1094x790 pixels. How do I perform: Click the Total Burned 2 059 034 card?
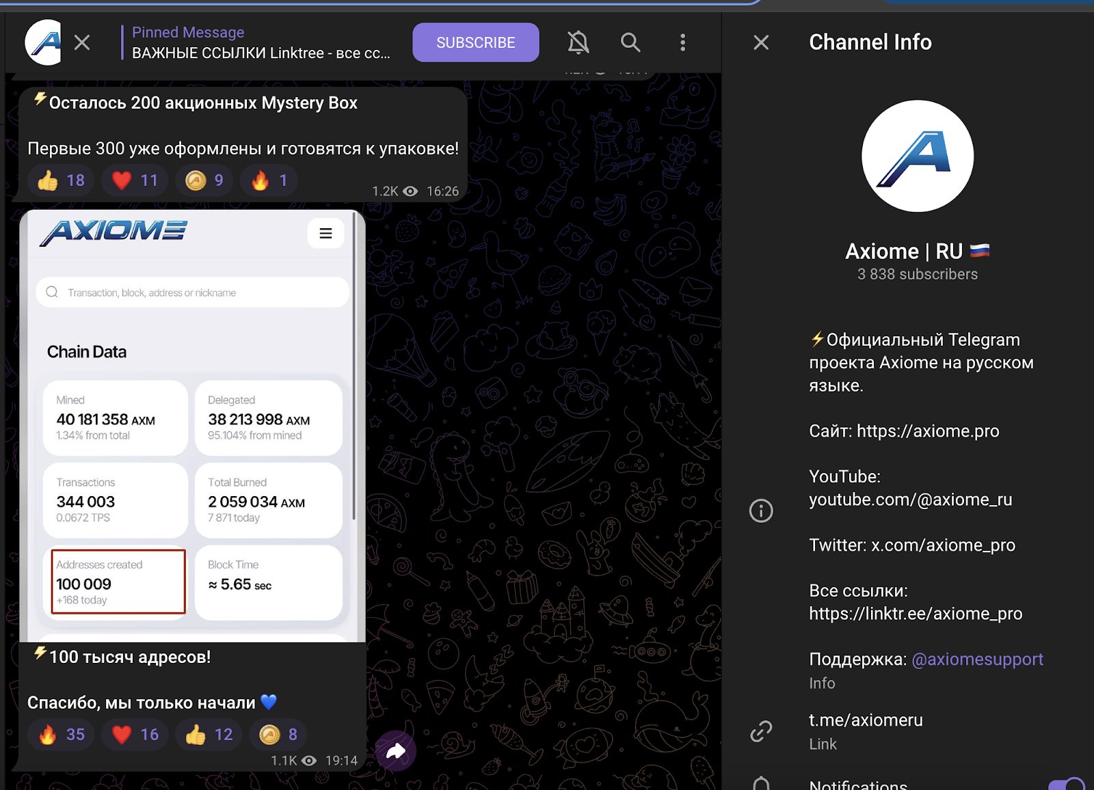[269, 500]
